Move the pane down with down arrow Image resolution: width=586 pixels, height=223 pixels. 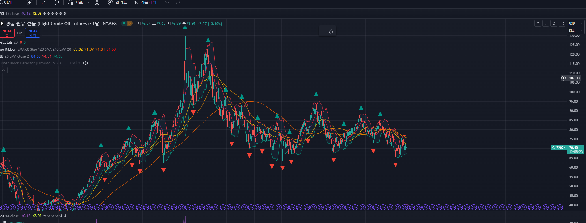click(546, 24)
